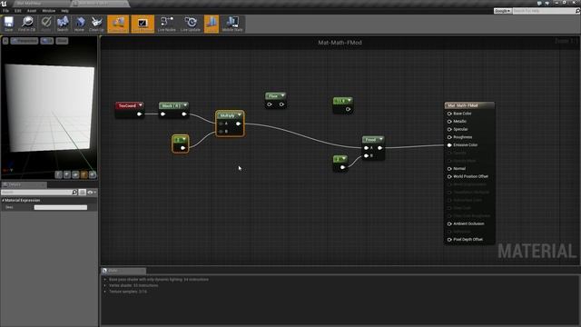Toggle the Live Update toolbar button
The width and height of the screenshot is (581, 327).
click(191, 24)
